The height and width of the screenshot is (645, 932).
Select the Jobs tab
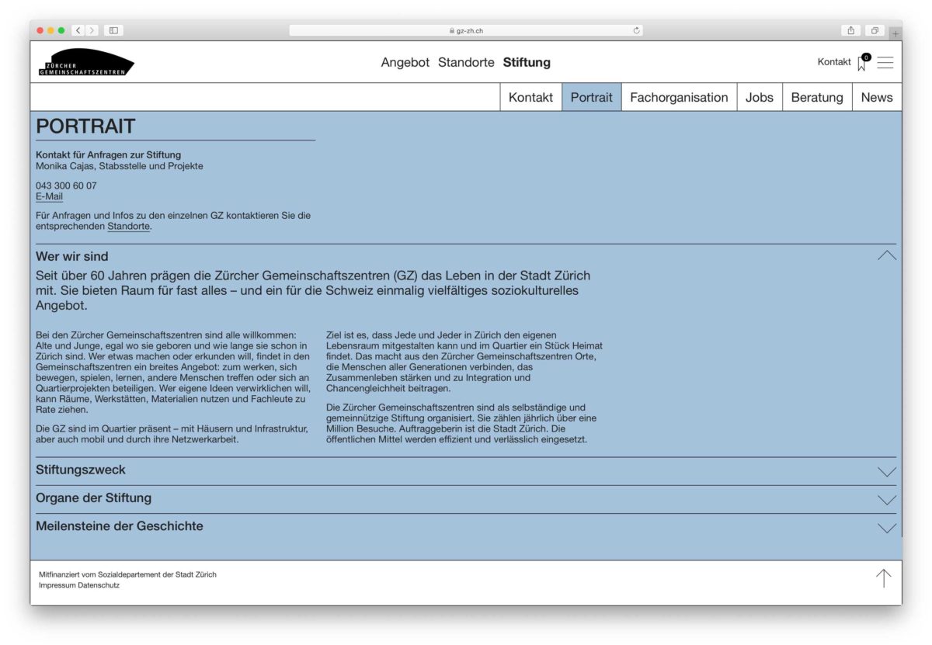pos(759,97)
